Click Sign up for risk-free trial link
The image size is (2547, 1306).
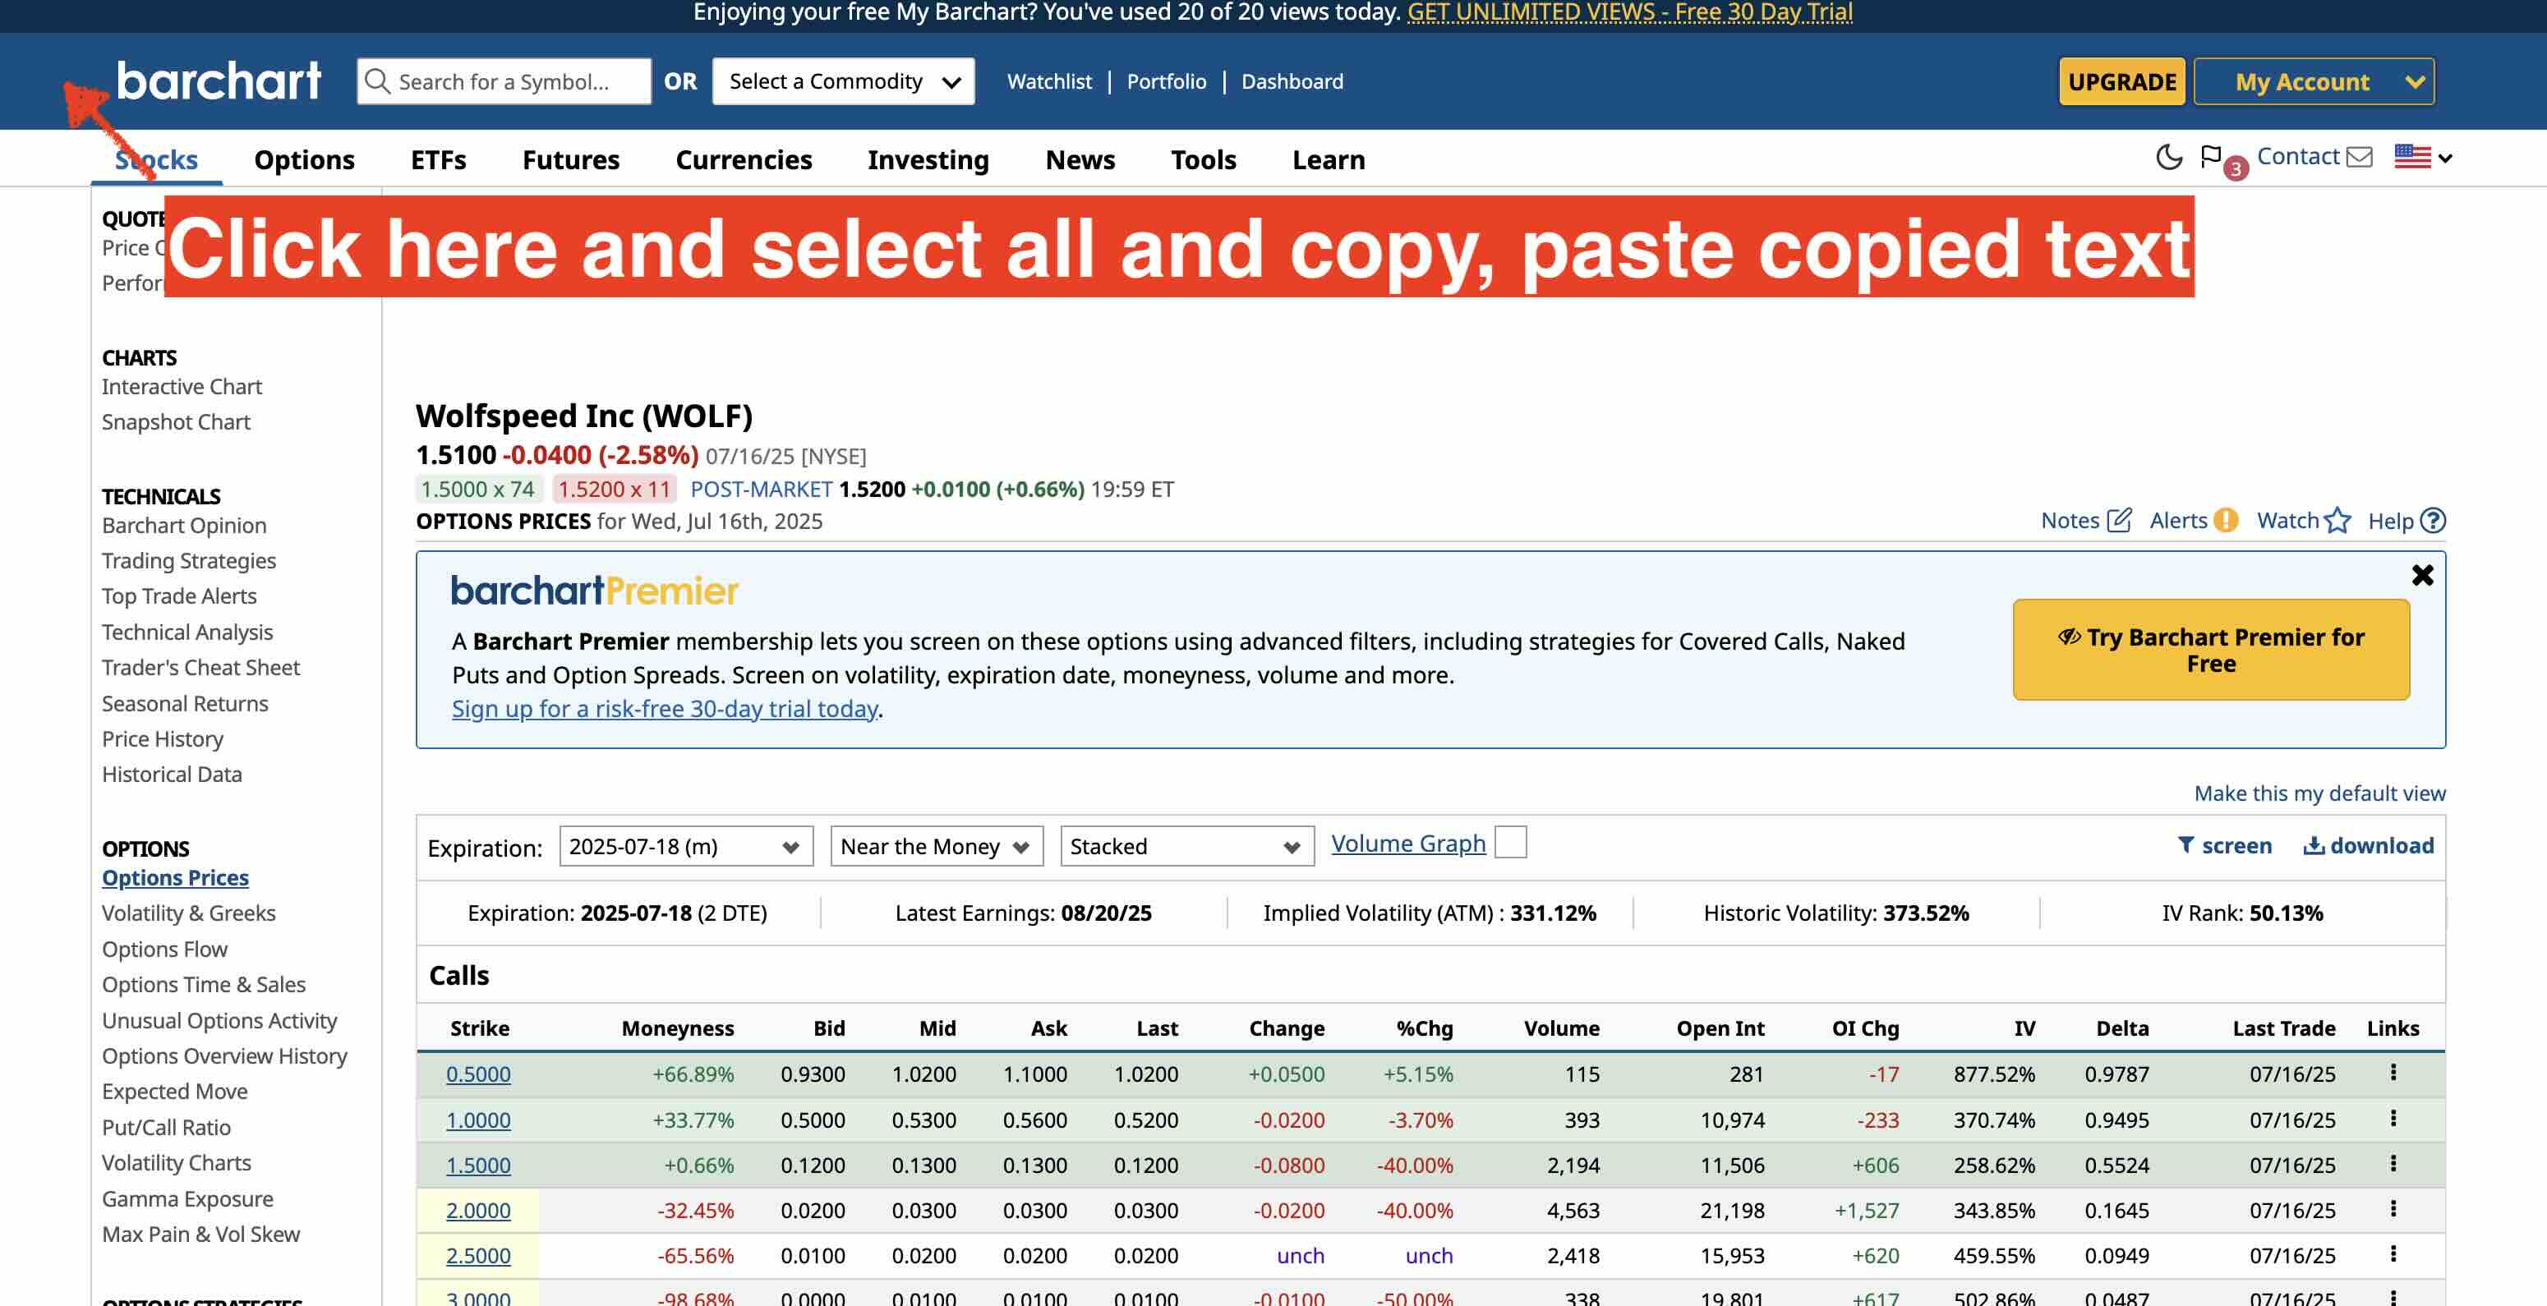point(665,708)
